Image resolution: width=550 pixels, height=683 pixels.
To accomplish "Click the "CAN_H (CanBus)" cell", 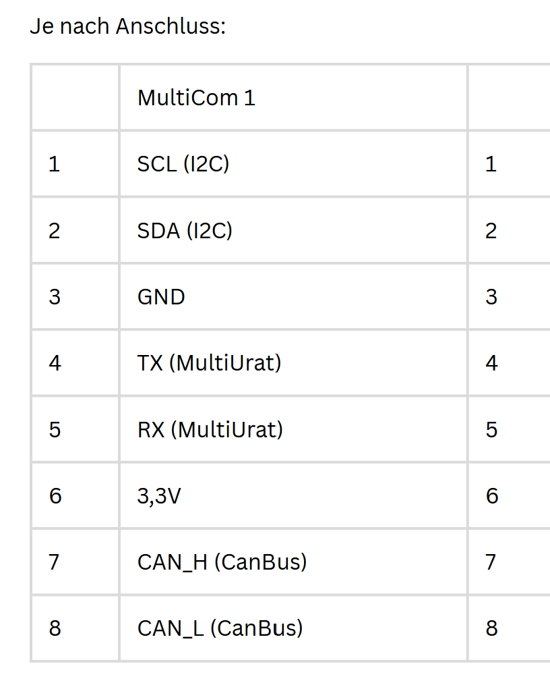I will click(222, 562).
